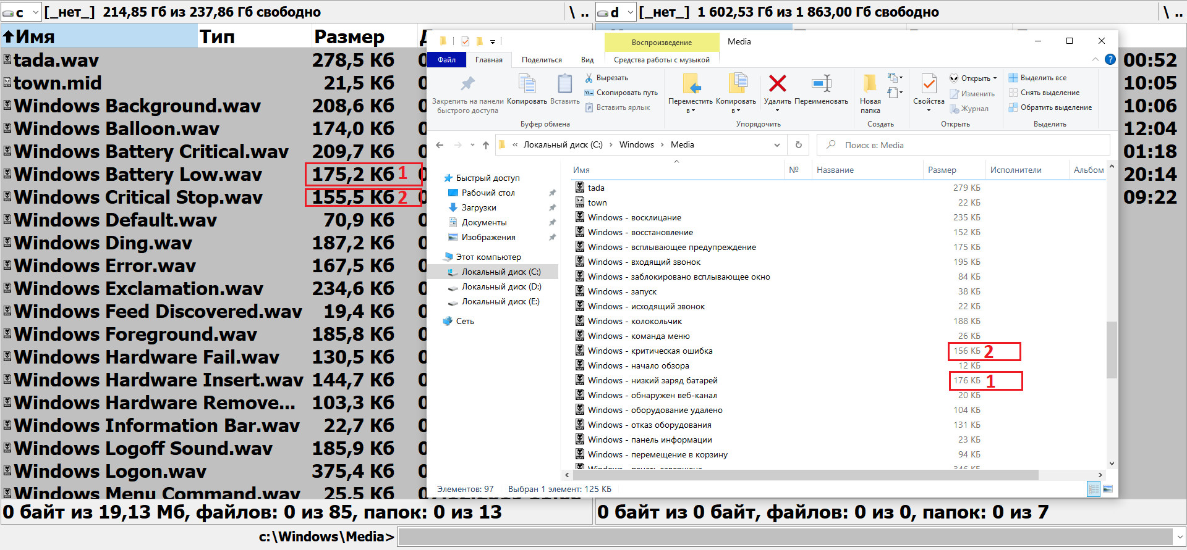Click scroll down arrow of file list
1187x550 pixels.
[1112, 464]
